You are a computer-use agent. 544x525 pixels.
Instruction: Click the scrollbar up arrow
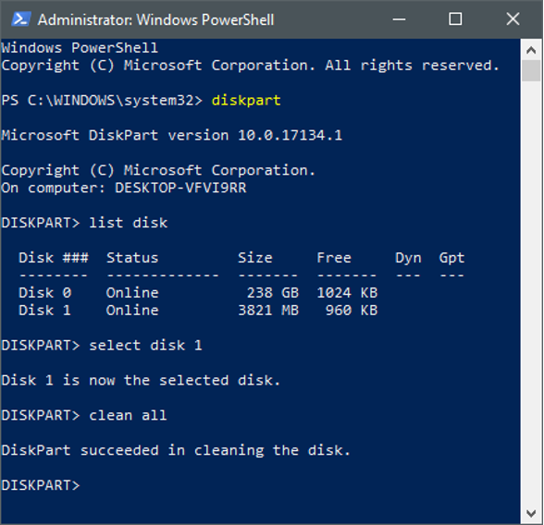[531, 51]
